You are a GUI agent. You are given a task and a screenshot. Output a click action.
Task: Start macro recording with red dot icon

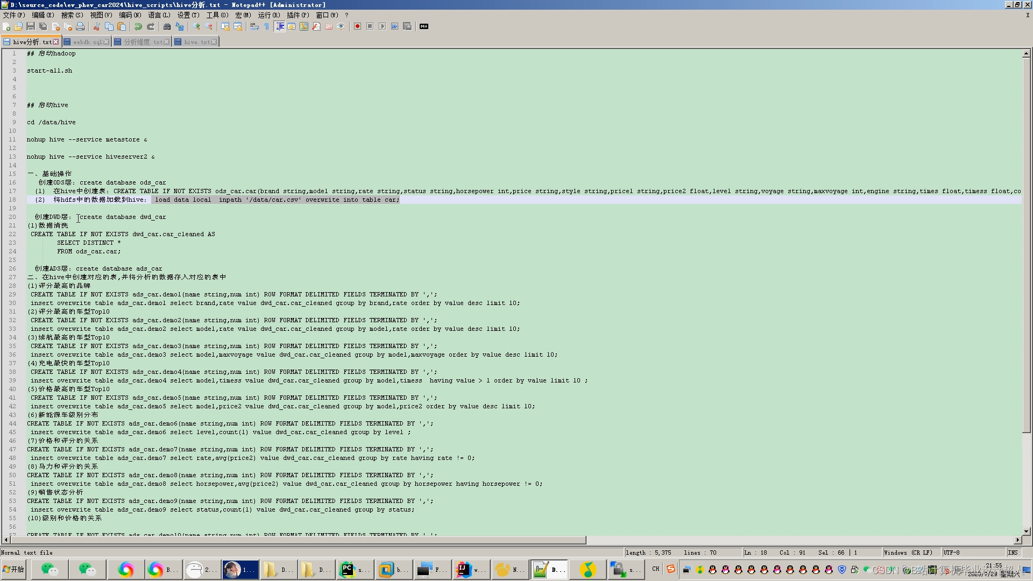click(x=357, y=26)
